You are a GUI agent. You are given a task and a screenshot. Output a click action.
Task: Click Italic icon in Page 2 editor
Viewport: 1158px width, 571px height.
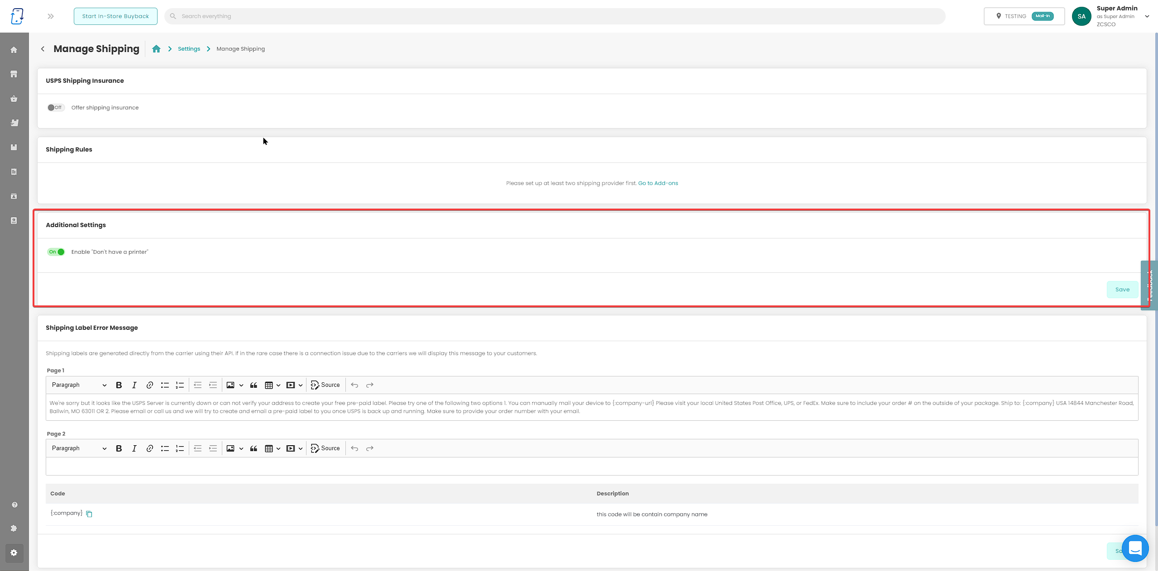coord(134,448)
